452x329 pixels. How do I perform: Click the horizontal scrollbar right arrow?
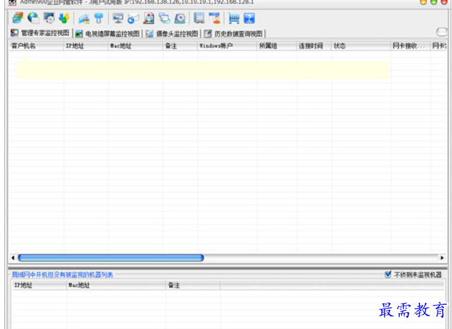point(442,258)
